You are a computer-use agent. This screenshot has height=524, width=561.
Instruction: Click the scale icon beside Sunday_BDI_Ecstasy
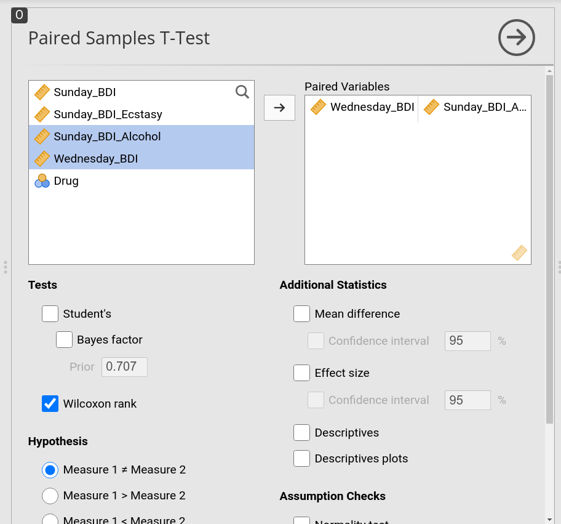(42, 115)
